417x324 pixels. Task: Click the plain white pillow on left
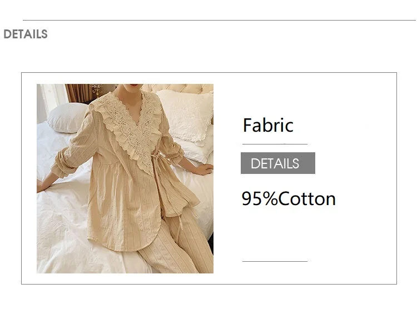click(67, 117)
